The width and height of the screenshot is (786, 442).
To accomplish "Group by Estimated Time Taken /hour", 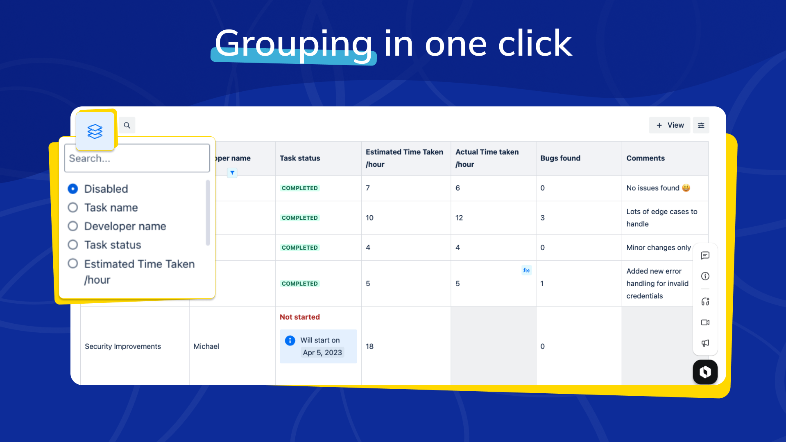I will (x=73, y=264).
